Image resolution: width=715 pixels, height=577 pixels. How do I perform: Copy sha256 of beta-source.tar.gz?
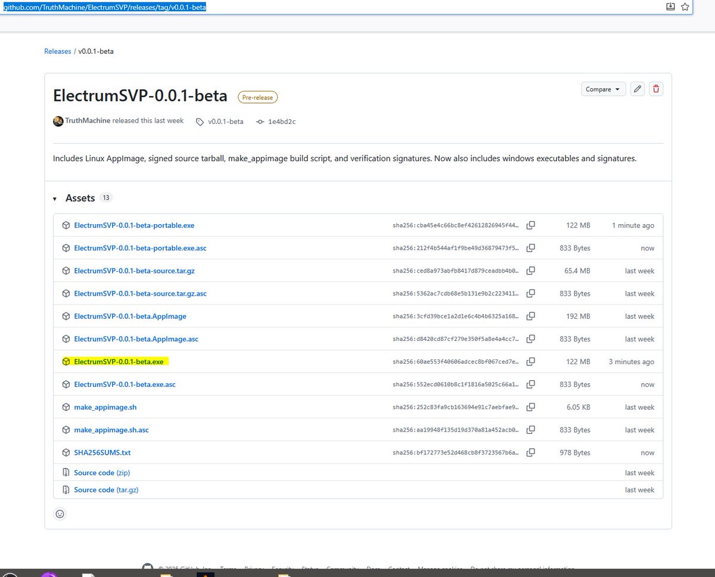530,271
